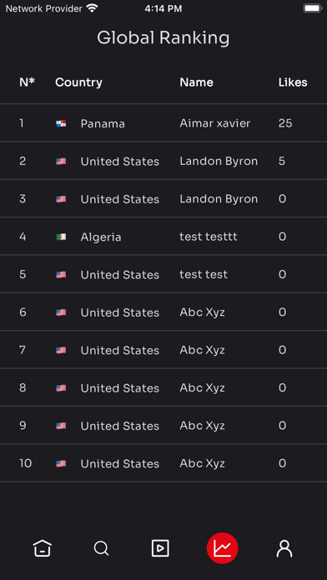The height and width of the screenshot is (580, 327).
Task: Tap the Wi-Fi status icon
Action: pyautogui.click(x=92, y=8)
